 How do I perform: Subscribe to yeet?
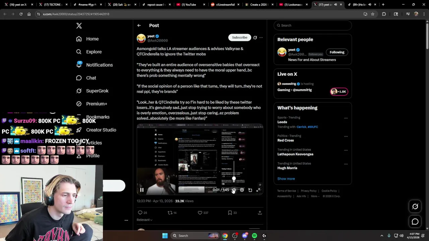tap(240, 37)
